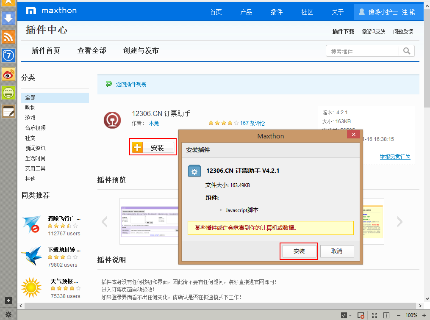Image resolution: width=430 pixels, height=320 pixels.
Task: Click the Maxthon logo in header
Action: (x=51, y=11)
